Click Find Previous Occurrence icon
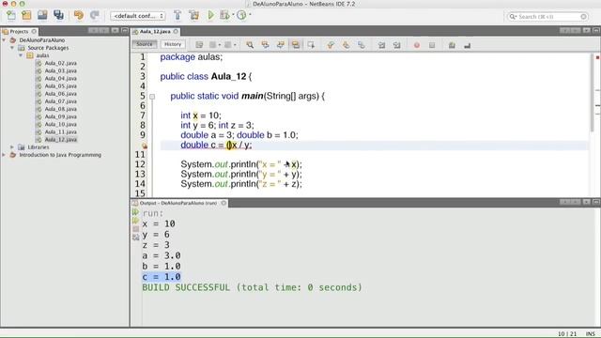The image size is (601, 338). click(x=265, y=45)
